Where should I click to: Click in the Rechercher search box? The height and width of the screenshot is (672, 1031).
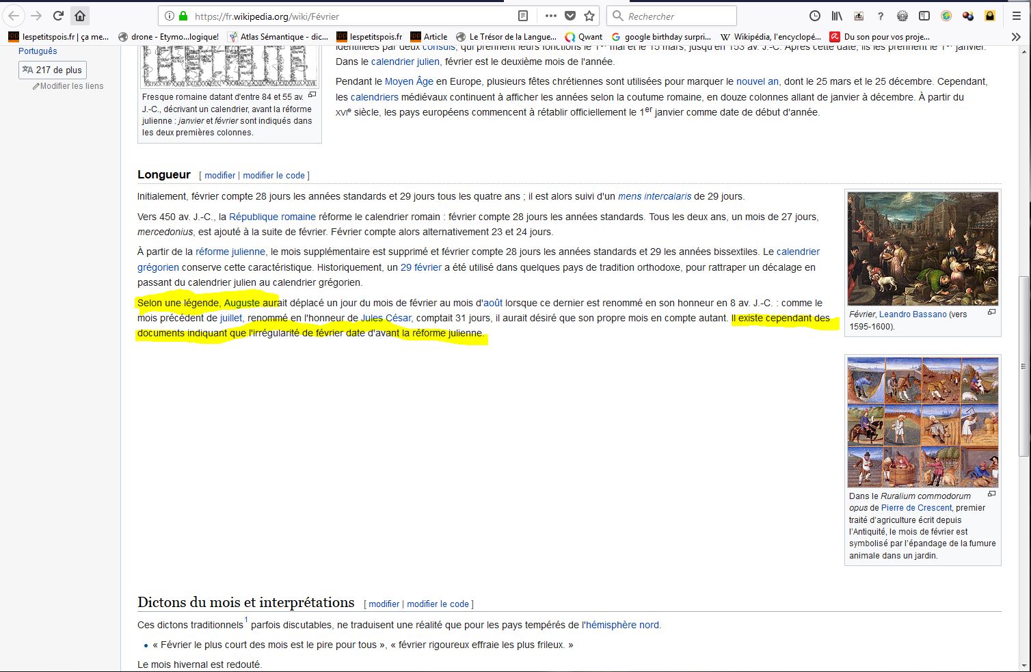pyautogui.click(x=677, y=16)
